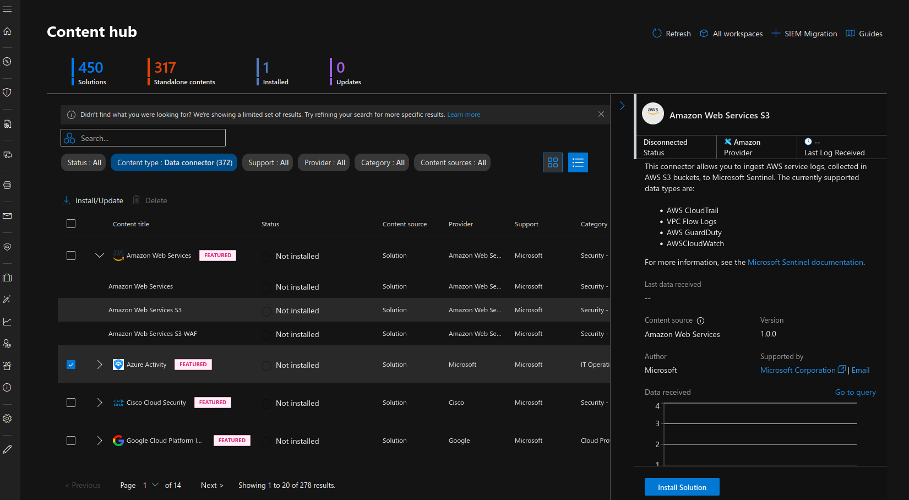Expand the Cisco Cloud Security row

tap(99, 403)
